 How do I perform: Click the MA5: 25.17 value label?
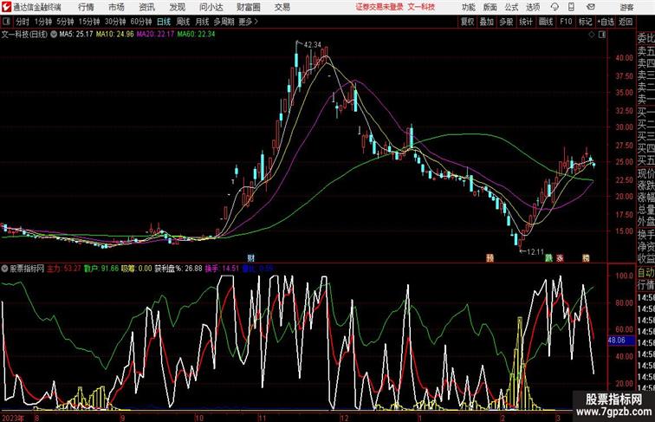pos(76,35)
